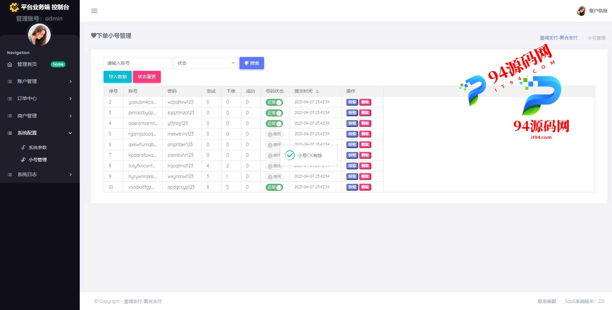Toggle status switch for yaoubmkca row
Image resolution: width=612 pixels, height=310 pixels.
click(x=274, y=102)
